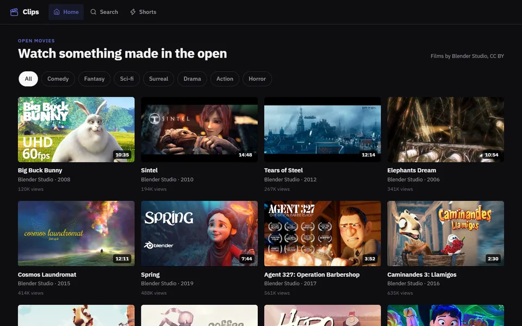Click the Big Buck Bunny title
Viewport: 522px width, 326px height.
(40, 170)
